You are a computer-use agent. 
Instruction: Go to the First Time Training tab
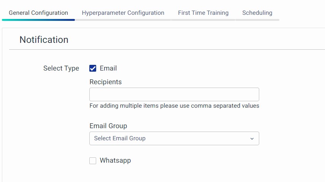coord(203,13)
